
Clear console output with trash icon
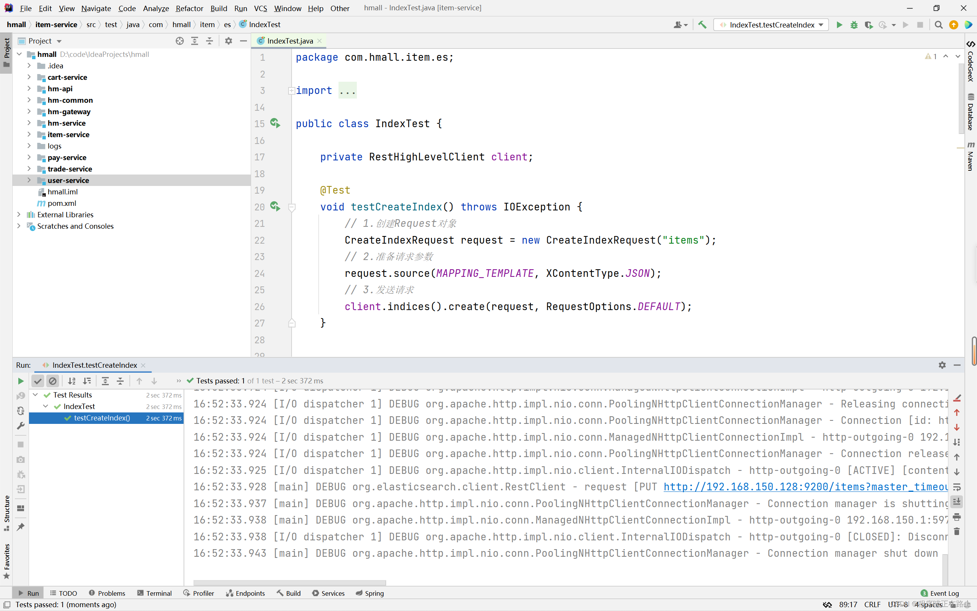(957, 532)
